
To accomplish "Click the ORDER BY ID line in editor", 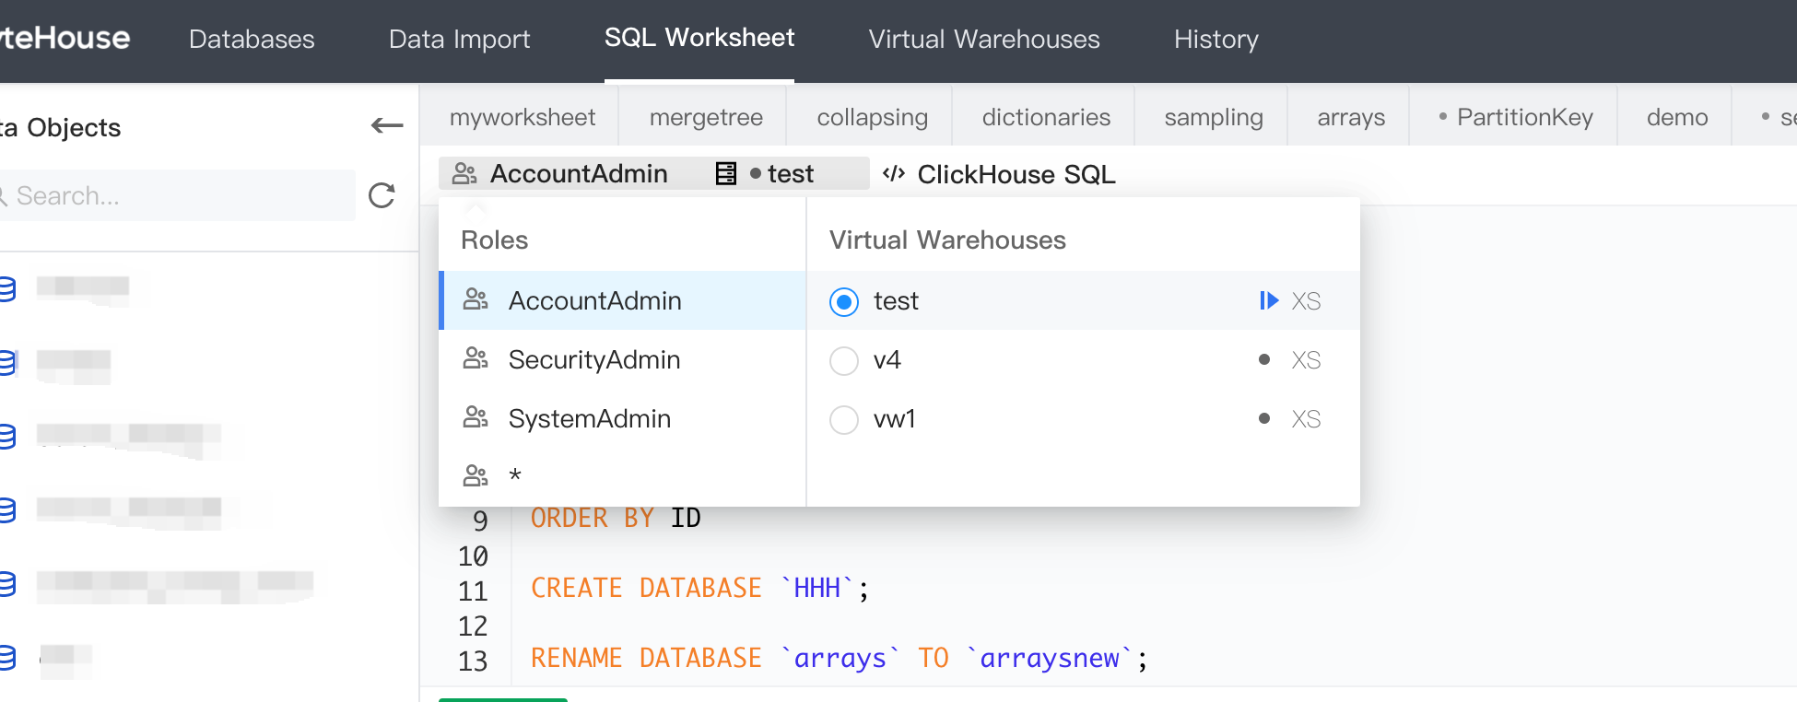I will pos(616,518).
